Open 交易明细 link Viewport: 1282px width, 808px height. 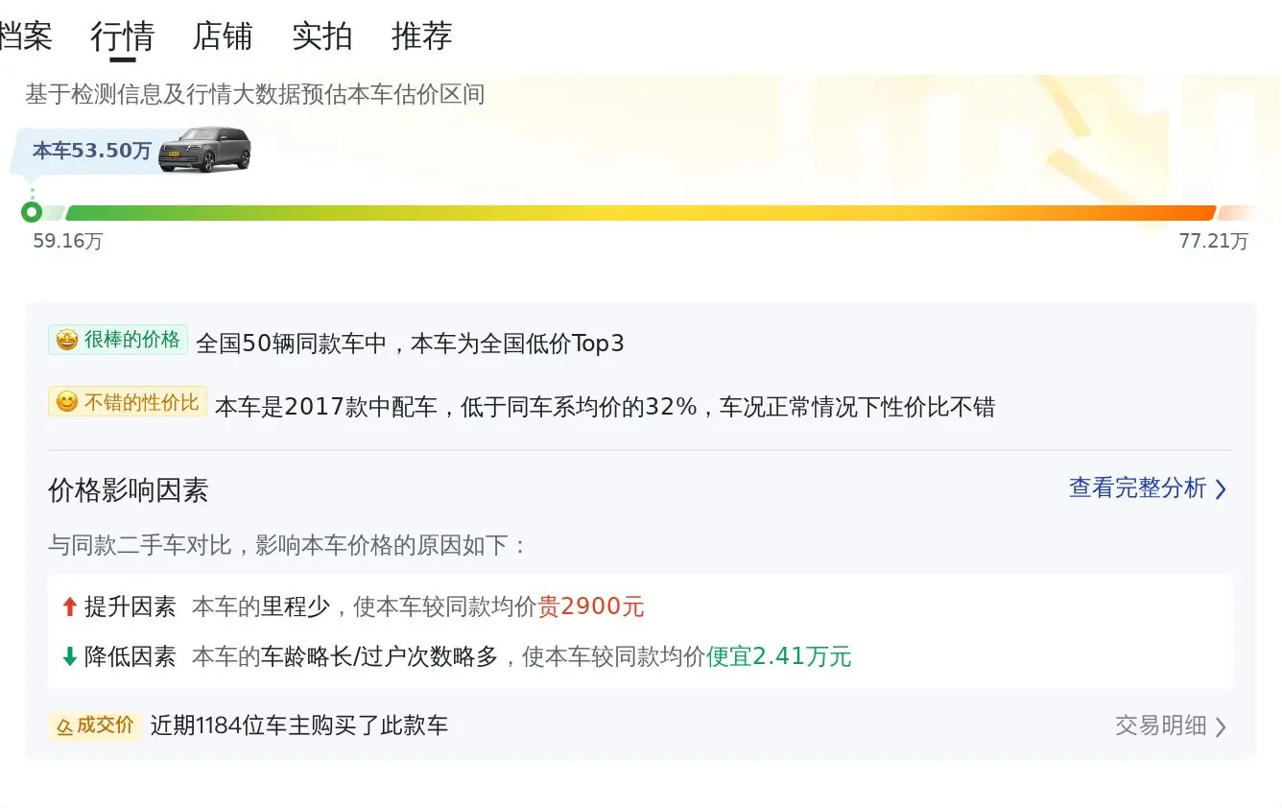click(x=1161, y=725)
